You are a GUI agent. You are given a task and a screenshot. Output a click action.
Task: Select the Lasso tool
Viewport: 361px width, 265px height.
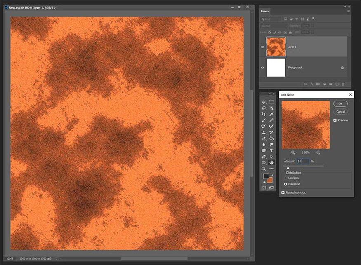264,108
